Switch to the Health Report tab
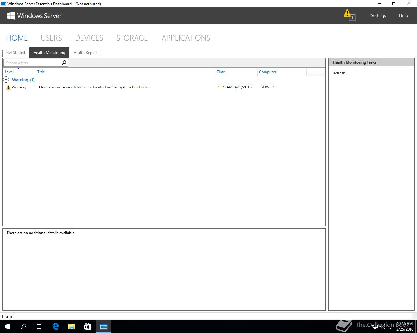This screenshot has width=417, height=333. (x=85, y=53)
